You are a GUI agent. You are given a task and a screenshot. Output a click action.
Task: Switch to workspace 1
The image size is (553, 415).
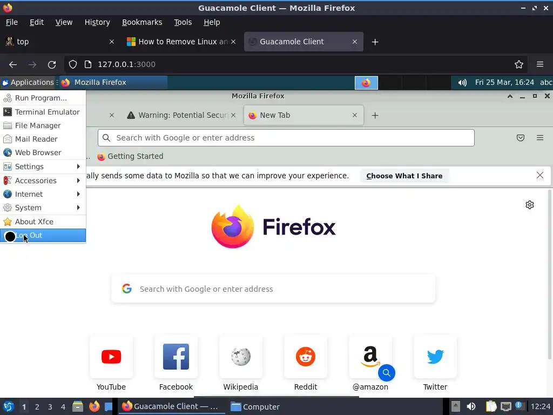click(x=24, y=407)
